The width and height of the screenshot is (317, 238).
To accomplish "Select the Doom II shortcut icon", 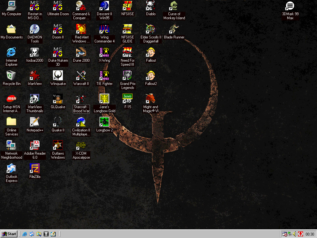I will point(58,29).
